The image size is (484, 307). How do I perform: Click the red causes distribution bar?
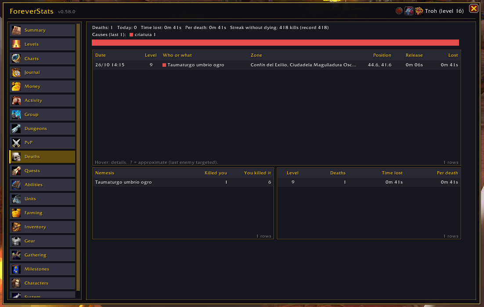[275, 43]
